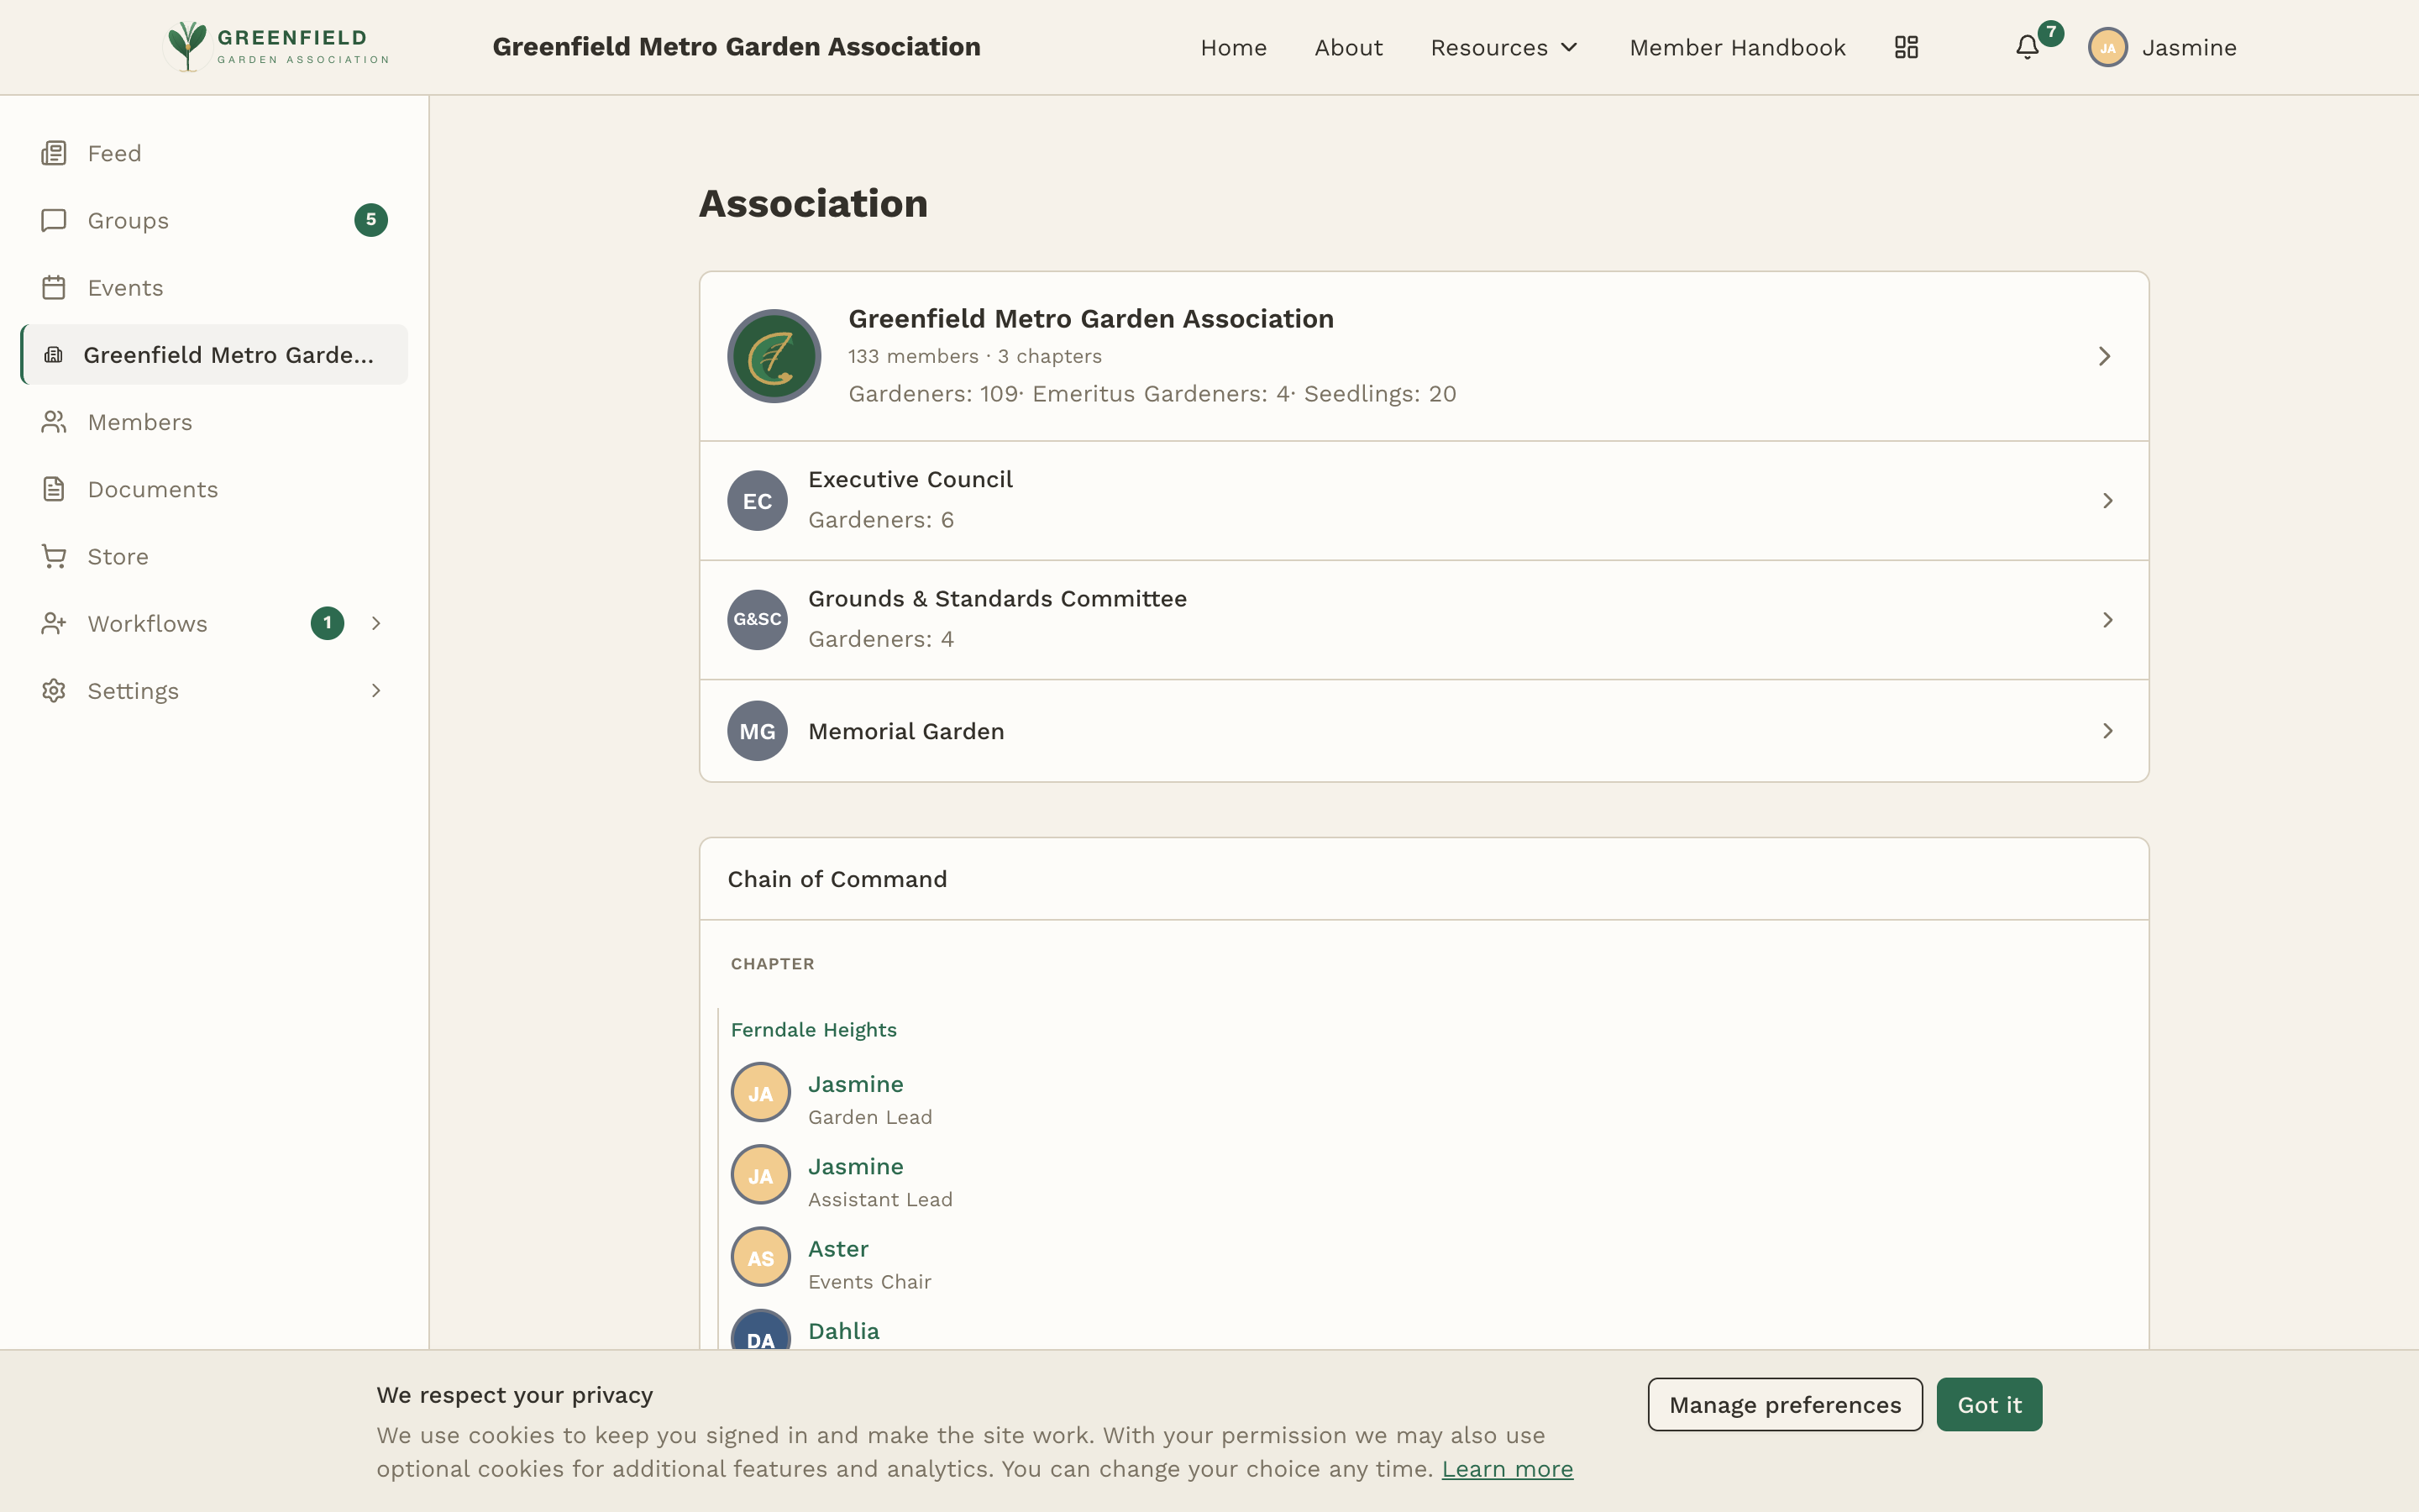
Task: Click the Events calendar icon
Action: tap(54, 287)
